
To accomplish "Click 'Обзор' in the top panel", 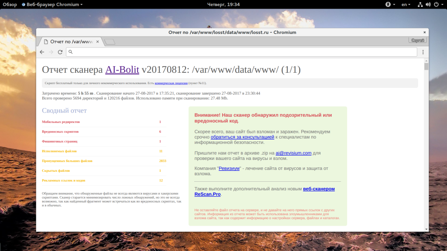I will [x=10, y=4].
